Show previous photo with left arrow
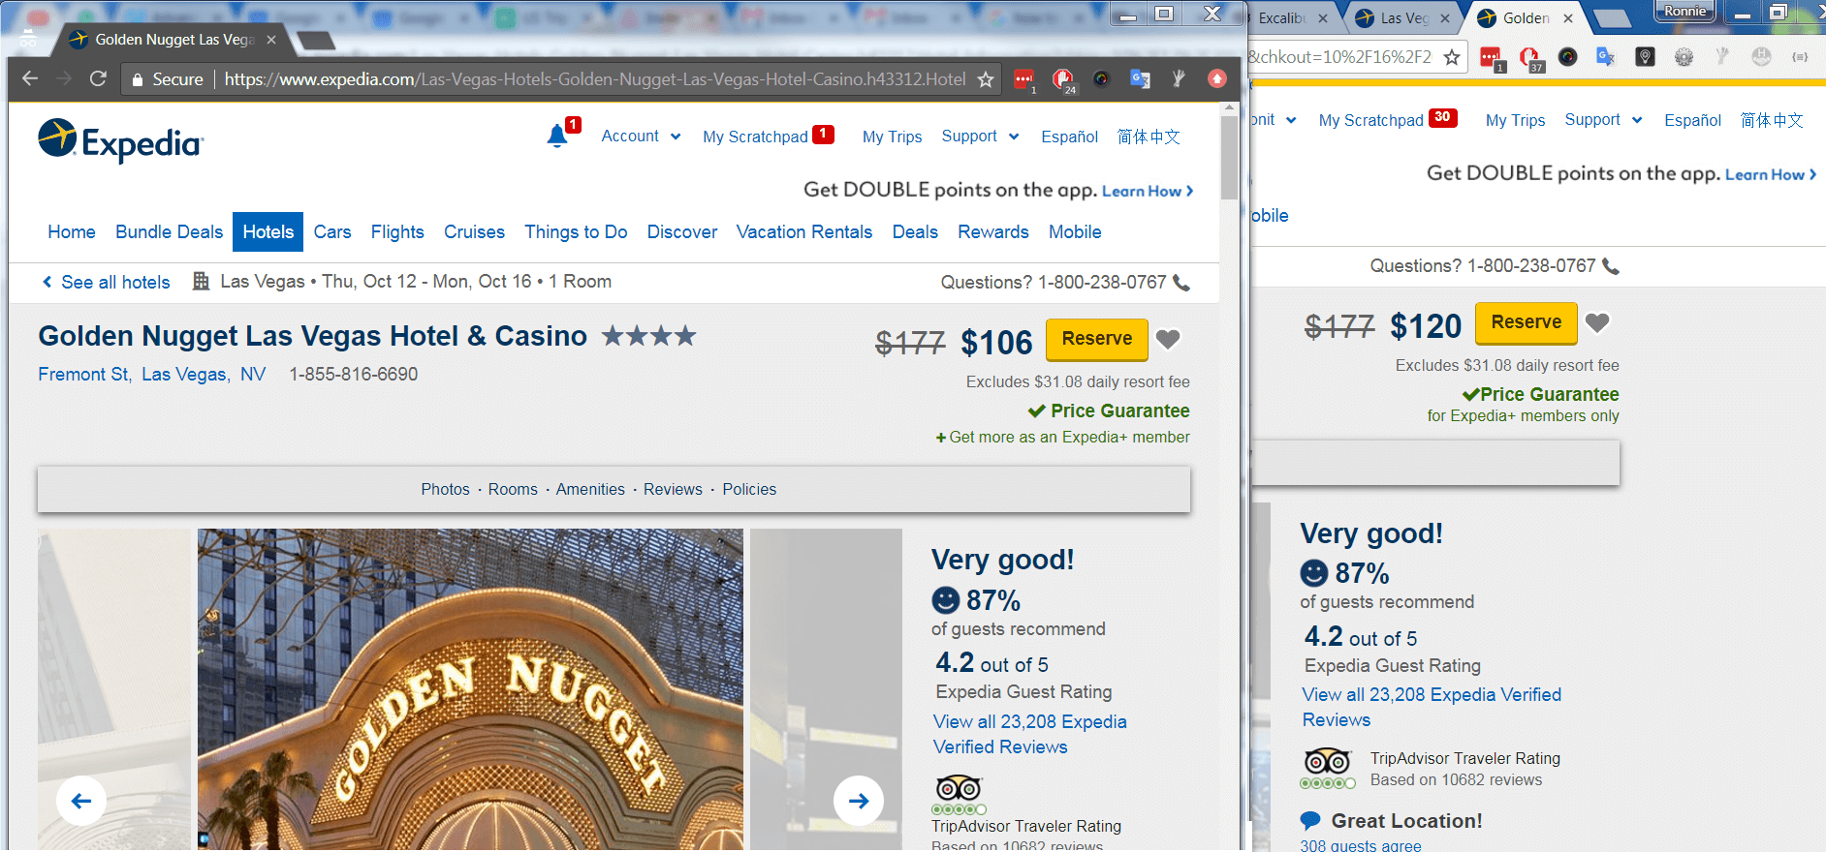Viewport: 1826px width, 852px height. (x=81, y=801)
